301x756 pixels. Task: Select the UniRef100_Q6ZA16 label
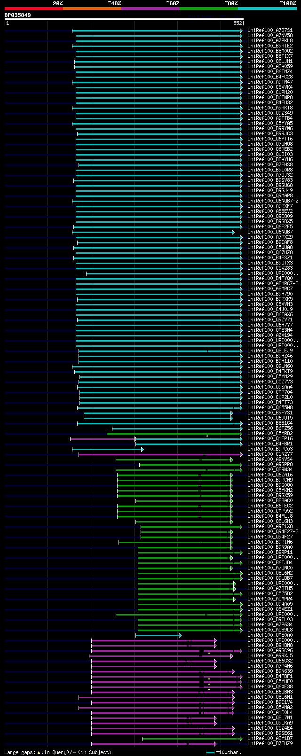pos(270,475)
